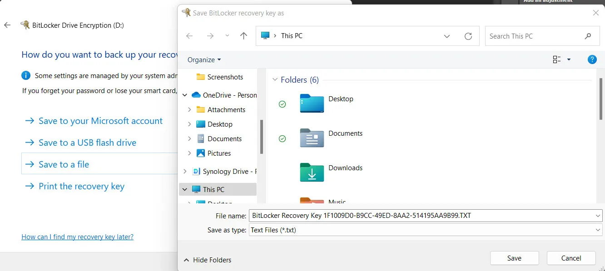Open the Help question mark icon

(592, 59)
